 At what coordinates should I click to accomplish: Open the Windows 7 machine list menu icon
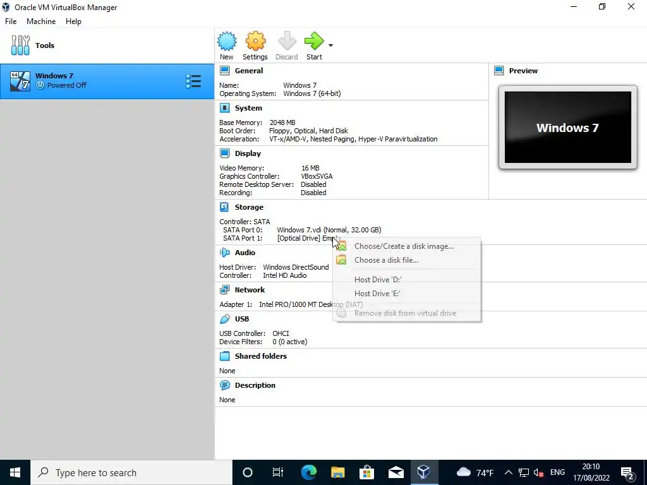[193, 81]
